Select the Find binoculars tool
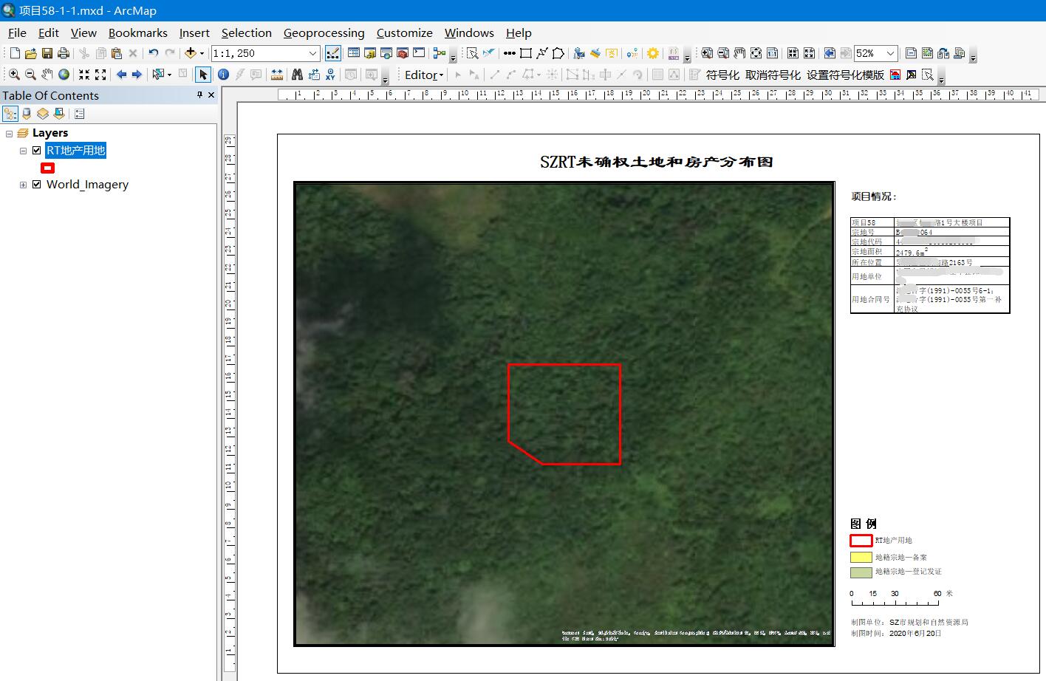1046x681 pixels. [x=297, y=74]
